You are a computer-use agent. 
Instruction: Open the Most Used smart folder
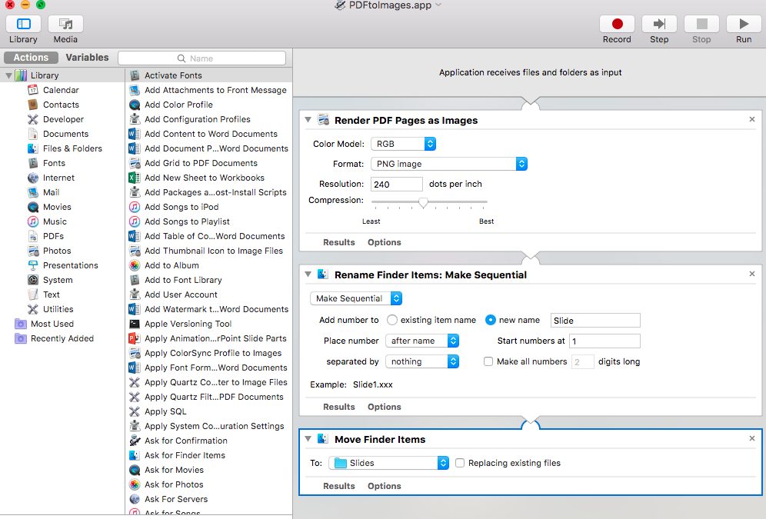(x=52, y=324)
